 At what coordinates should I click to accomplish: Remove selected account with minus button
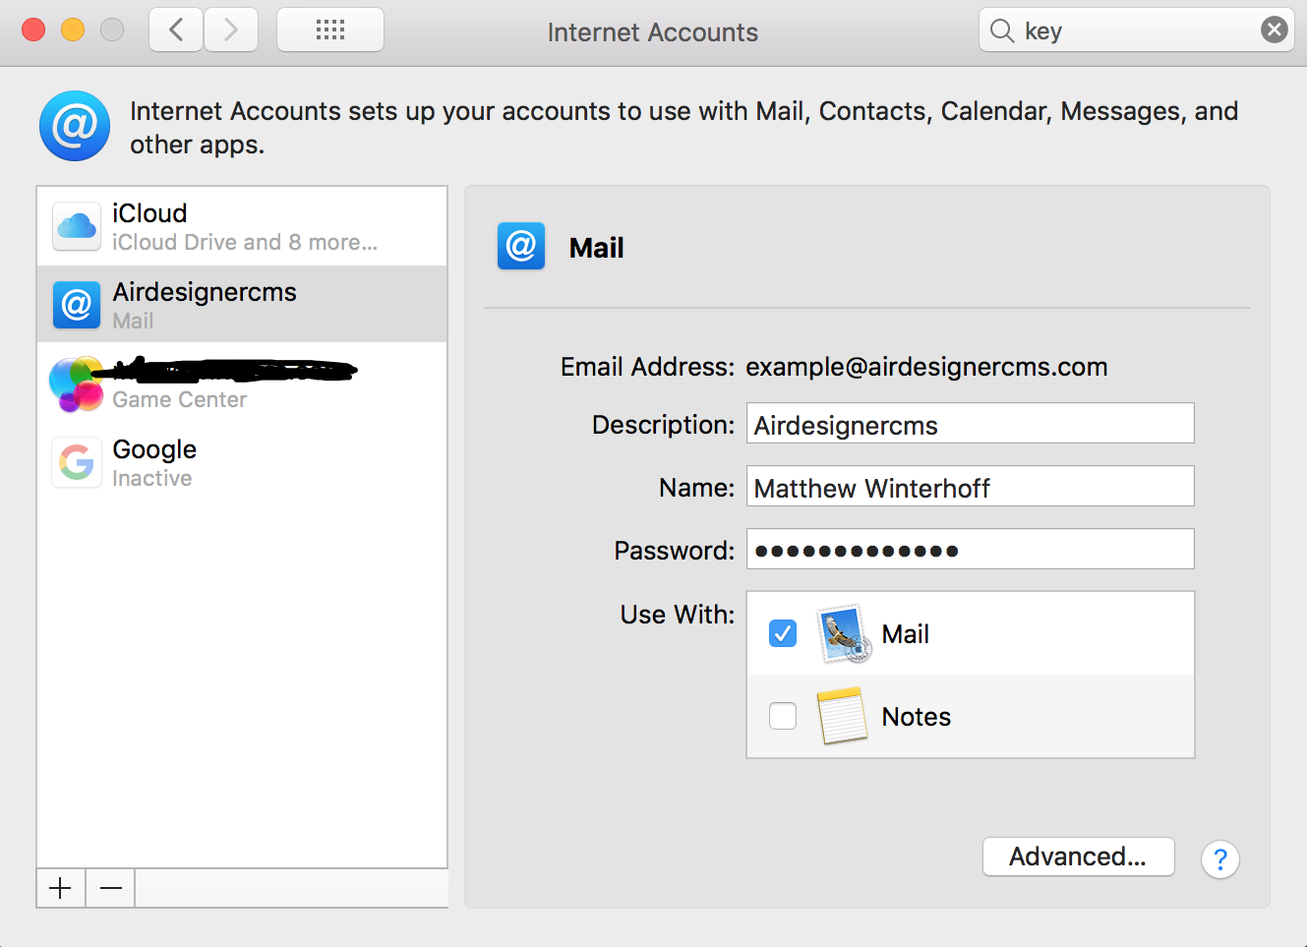[x=111, y=888]
